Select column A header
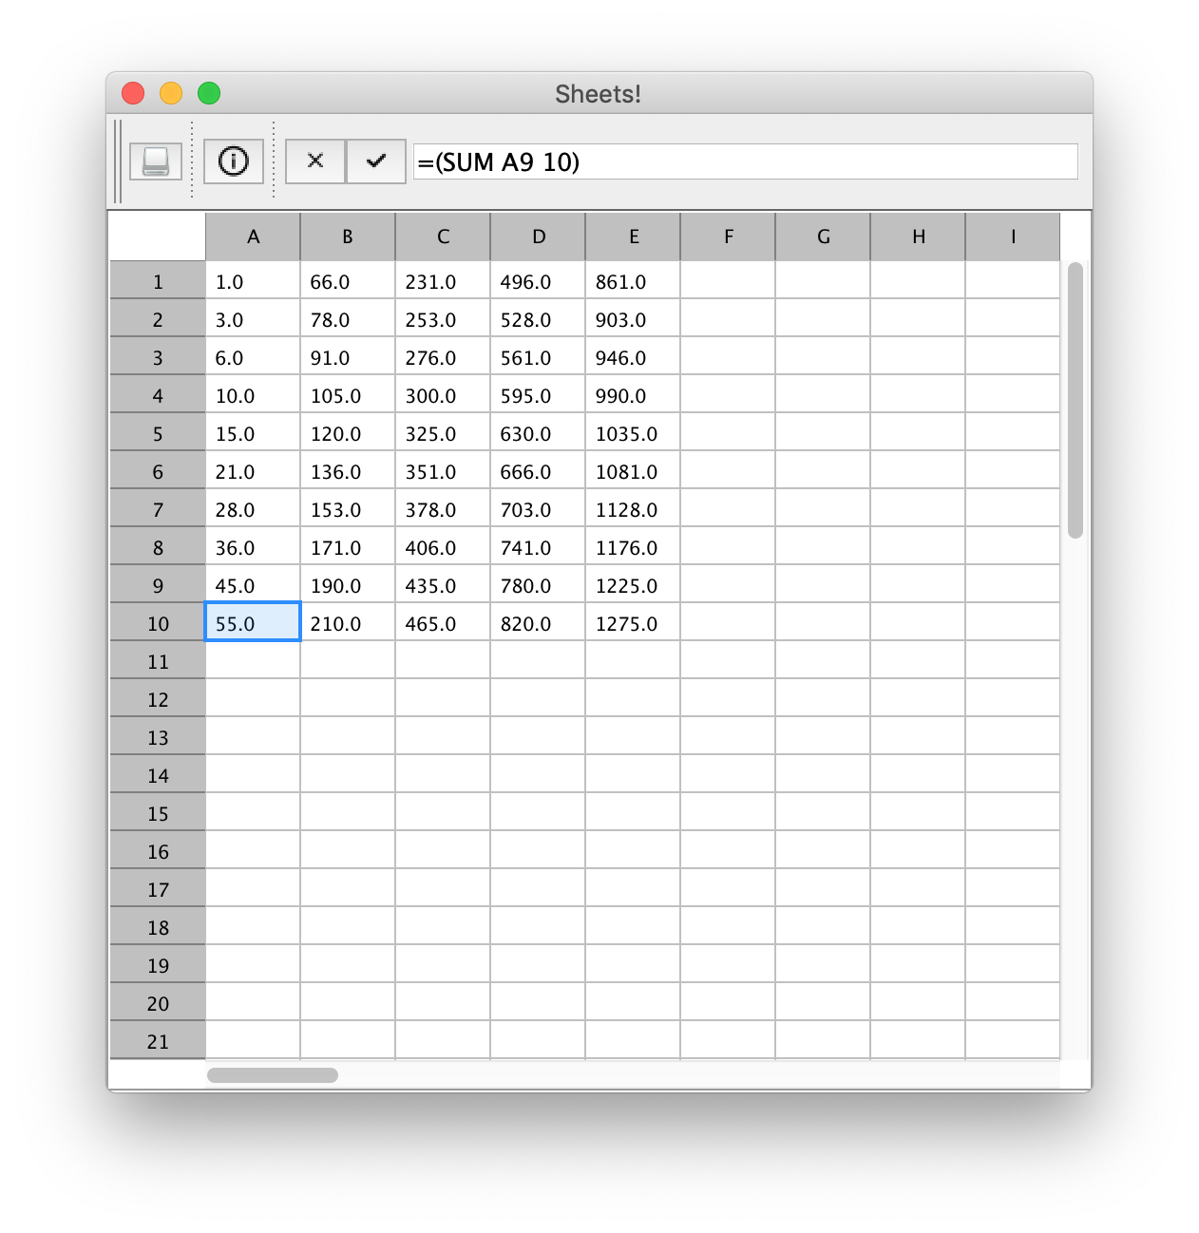 (253, 237)
